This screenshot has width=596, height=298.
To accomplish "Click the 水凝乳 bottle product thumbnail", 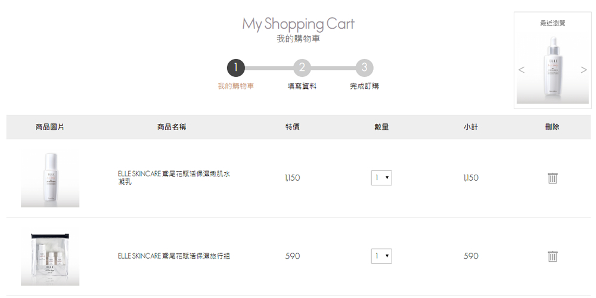I will [x=50, y=178].
